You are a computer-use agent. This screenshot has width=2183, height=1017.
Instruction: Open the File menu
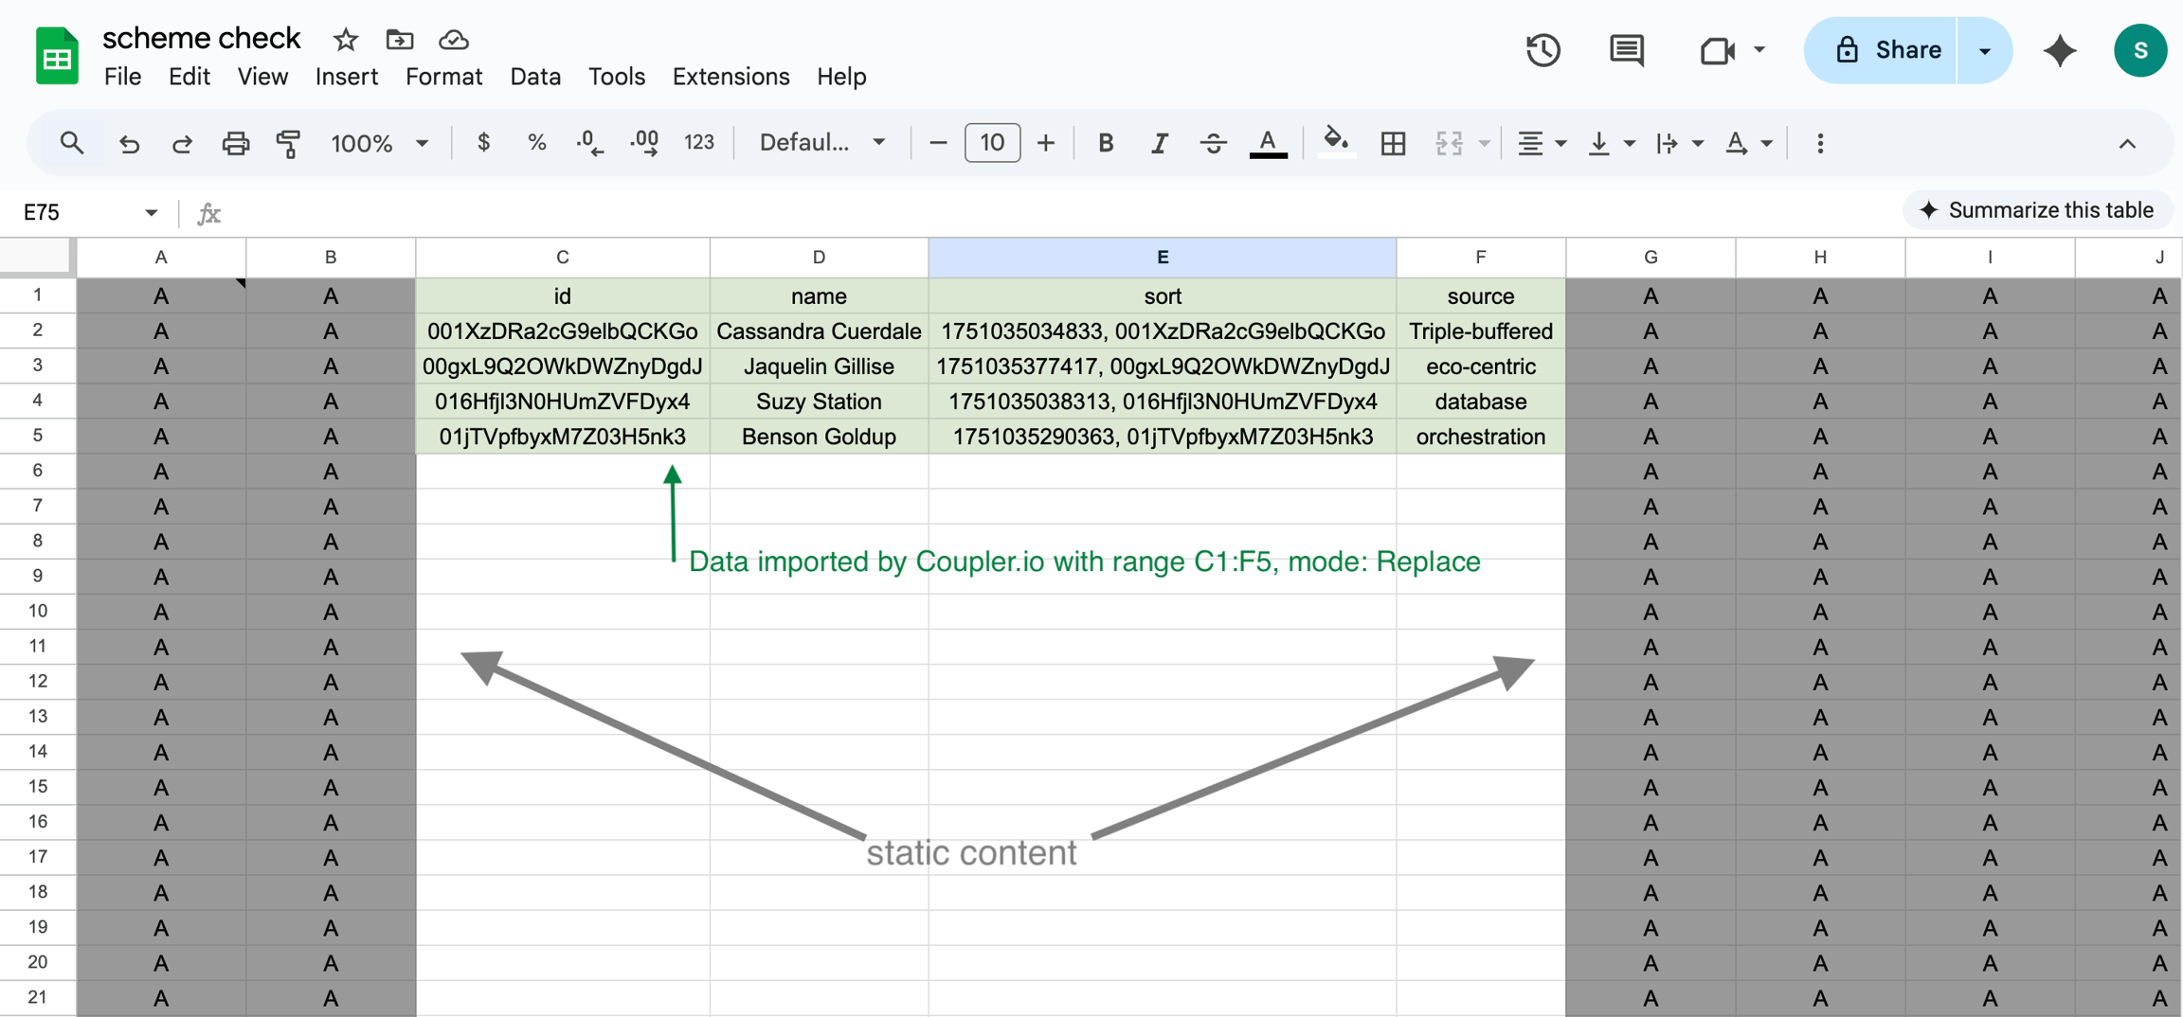(x=122, y=77)
